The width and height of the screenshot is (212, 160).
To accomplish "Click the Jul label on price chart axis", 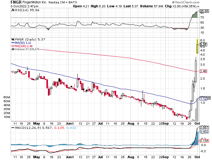I will pos(100,123).
